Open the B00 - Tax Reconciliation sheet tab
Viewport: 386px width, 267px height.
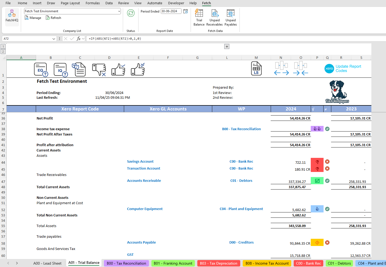coord(126,263)
